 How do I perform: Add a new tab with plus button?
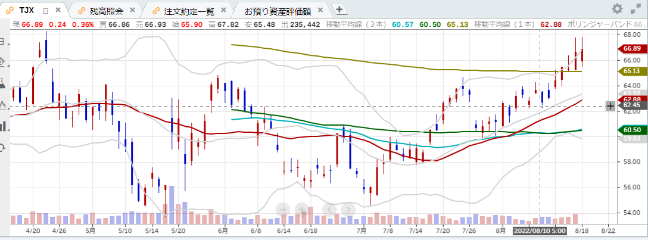(339, 10)
